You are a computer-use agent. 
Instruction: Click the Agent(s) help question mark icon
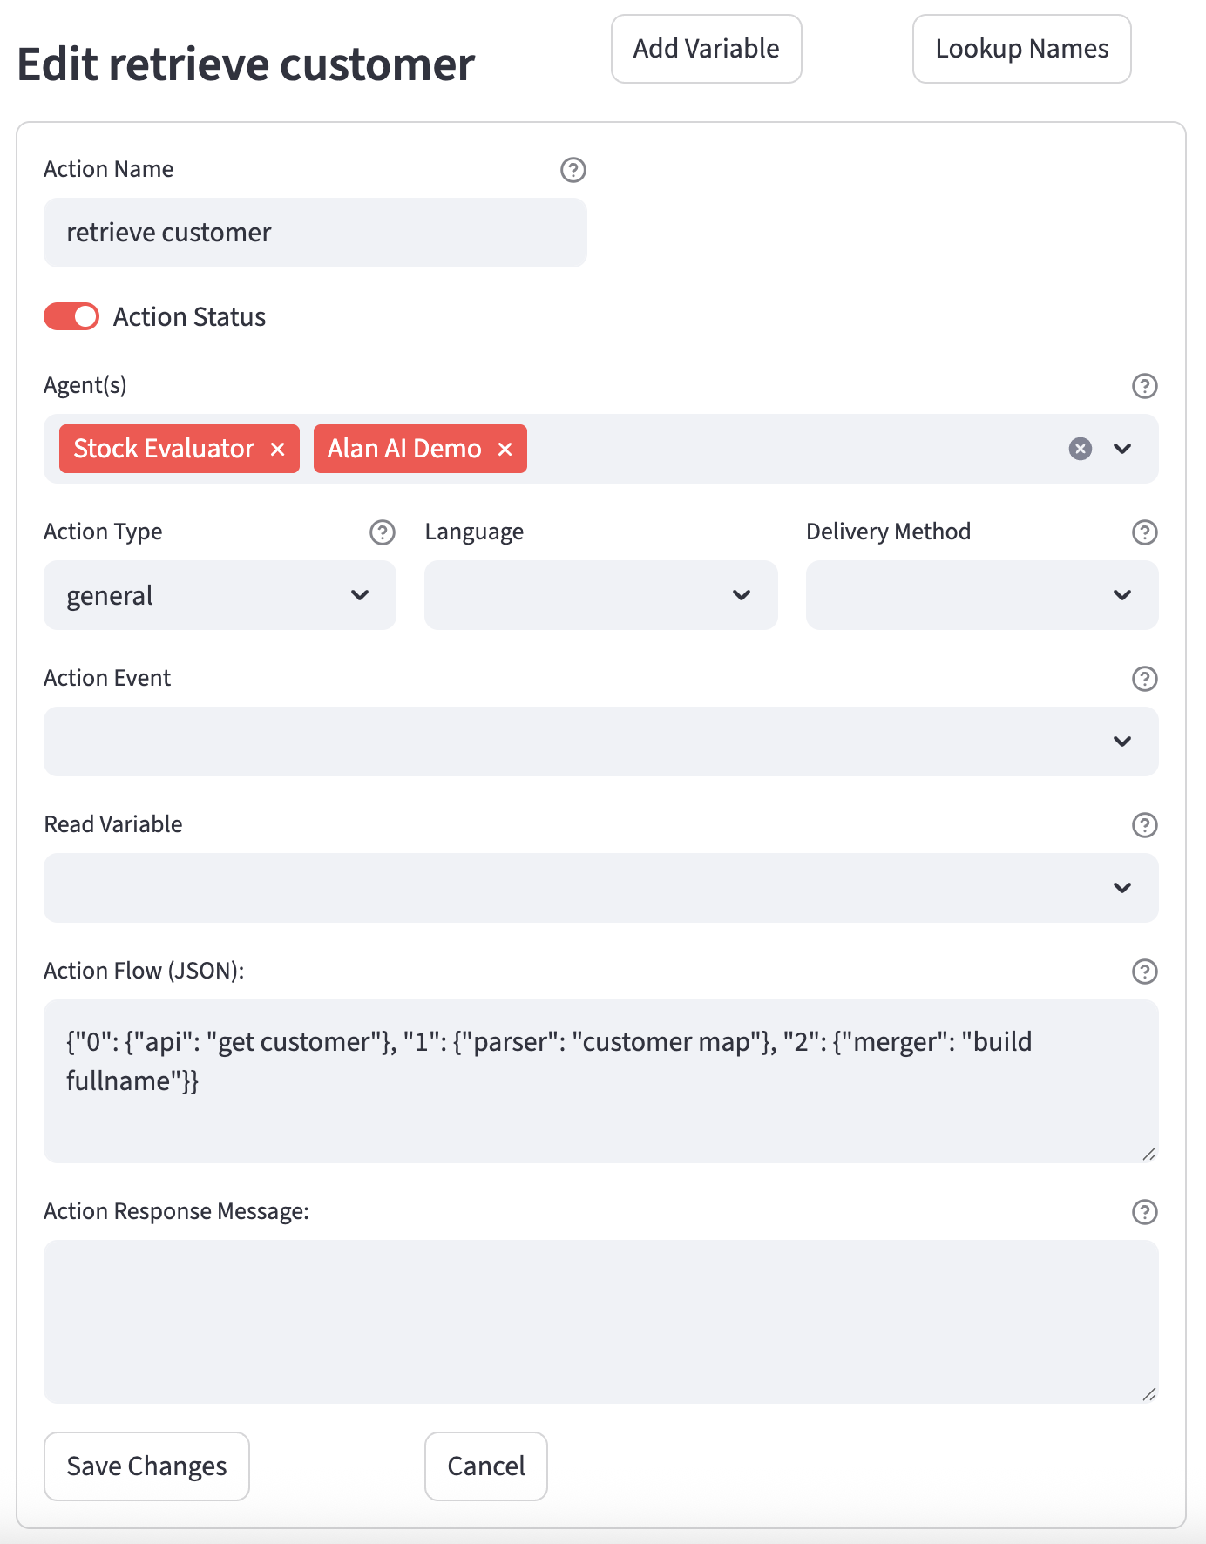[1144, 386]
